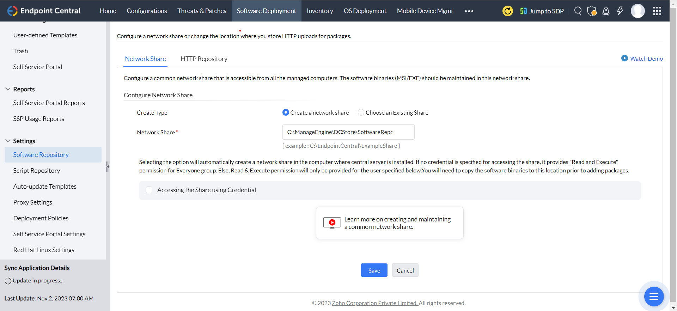This screenshot has height=311, width=677.
Task: Open the user profile avatar
Action: click(x=638, y=11)
